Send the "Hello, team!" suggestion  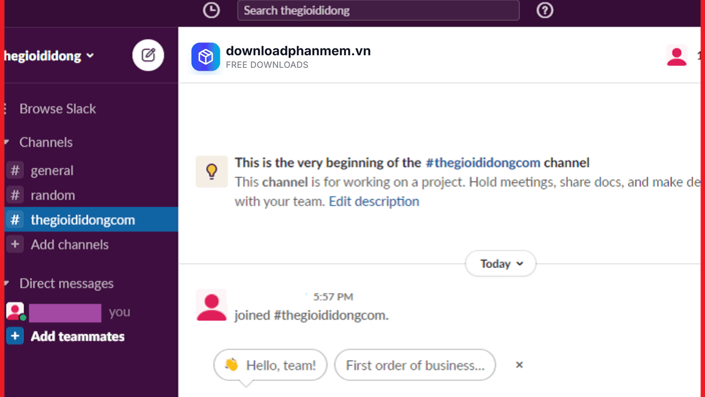click(270, 365)
